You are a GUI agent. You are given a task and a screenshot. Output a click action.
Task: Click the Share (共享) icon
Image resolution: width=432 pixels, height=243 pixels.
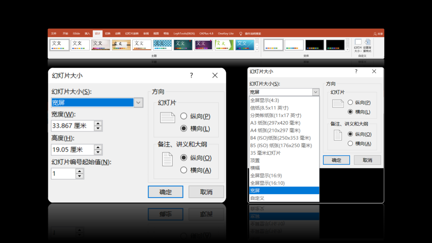[378, 34]
